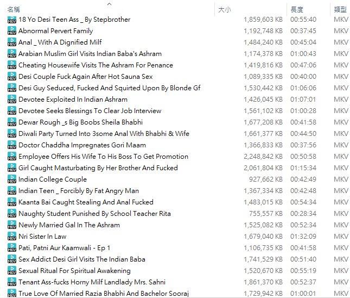Select MKV icon of Doctor Chaddha file
Screen dimensions: 350x298
[x=12, y=145]
